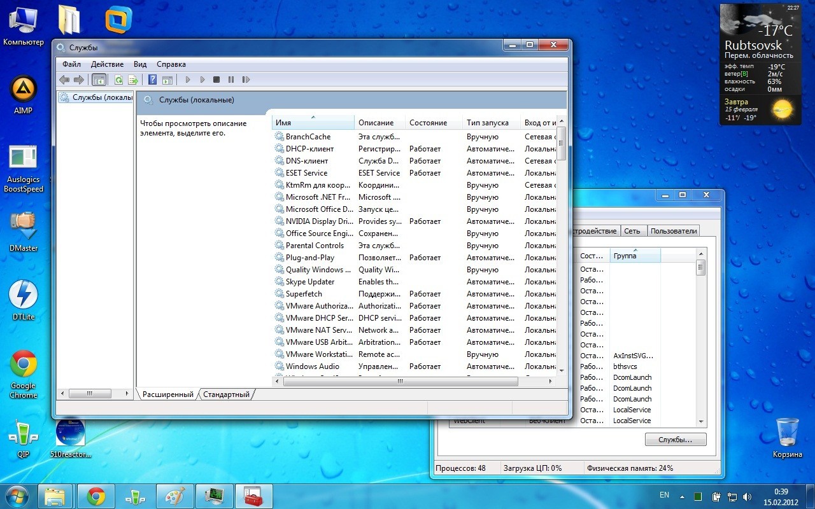Toggle the action pane toolbar icon
The height and width of the screenshot is (509, 815).
tap(167, 80)
